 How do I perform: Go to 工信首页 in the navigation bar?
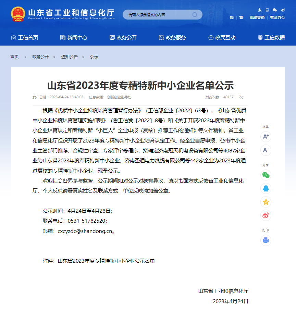(x=25, y=38)
